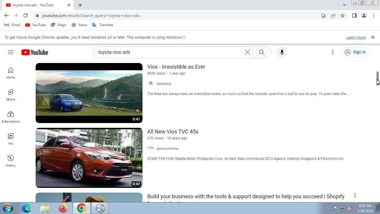
Task: Go forward in browser history
Action: (x=16, y=15)
